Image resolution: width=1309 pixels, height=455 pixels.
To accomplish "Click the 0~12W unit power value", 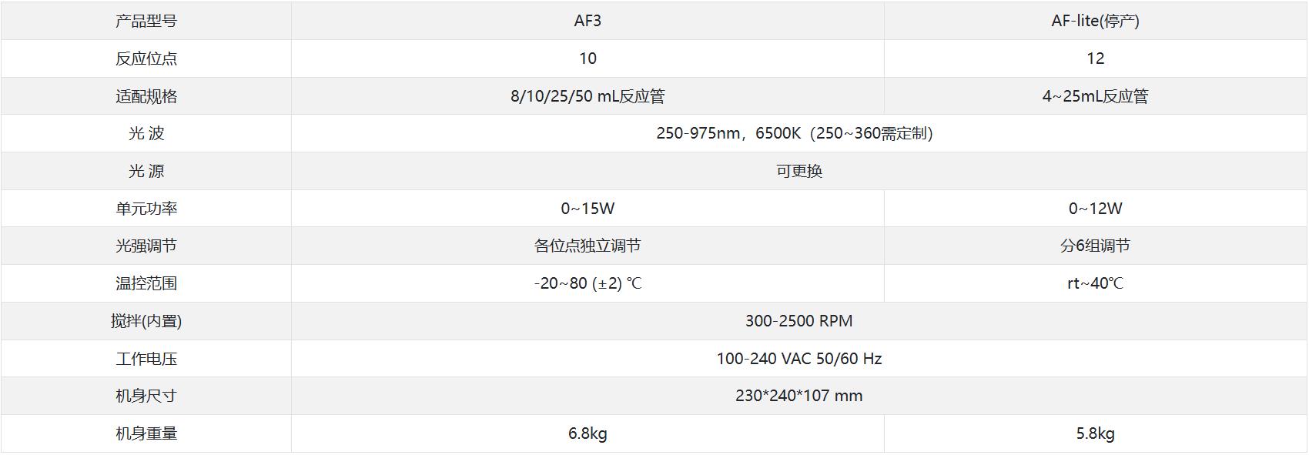I will pos(1095,209).
